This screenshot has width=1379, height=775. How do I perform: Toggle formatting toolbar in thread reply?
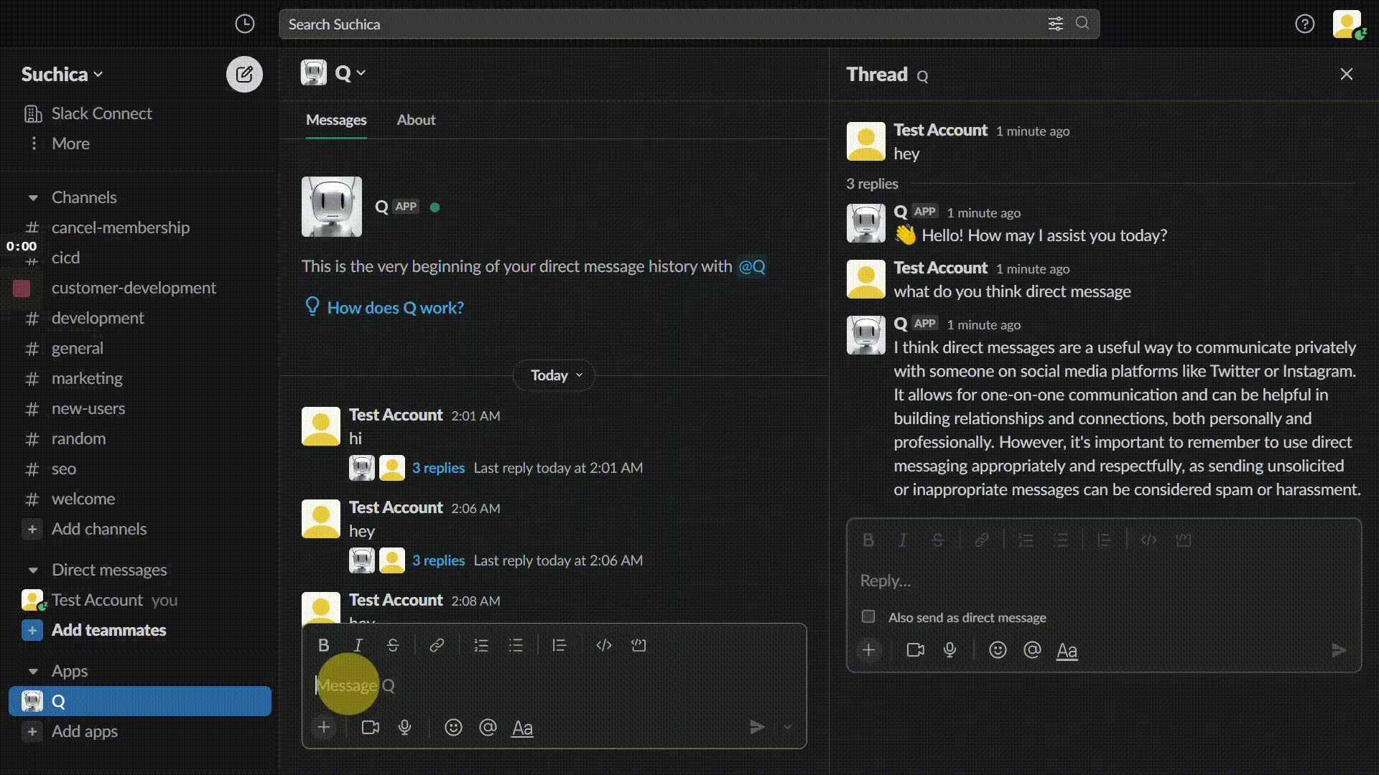pos(1067,651)
